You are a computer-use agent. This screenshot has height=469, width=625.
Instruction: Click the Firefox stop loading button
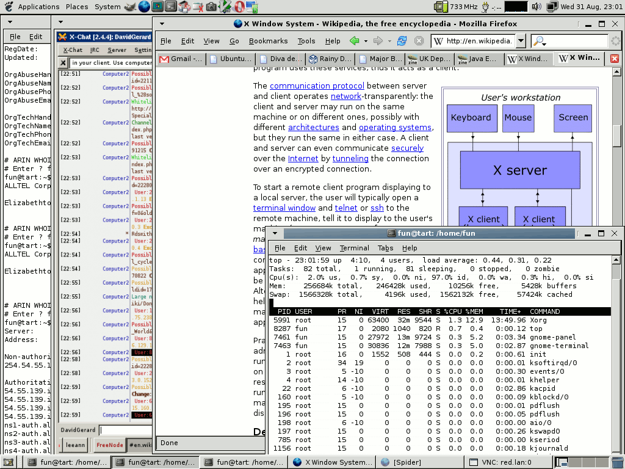point(419,41)
